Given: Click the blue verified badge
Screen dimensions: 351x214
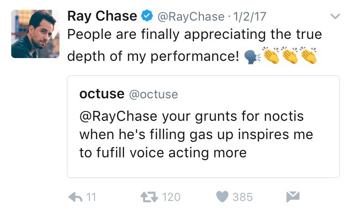Looking at the screenshot, I should point(147,16).
